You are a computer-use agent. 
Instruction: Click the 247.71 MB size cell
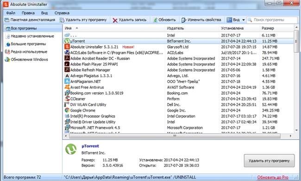pos(271,58)
